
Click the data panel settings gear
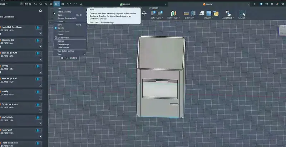40,11
